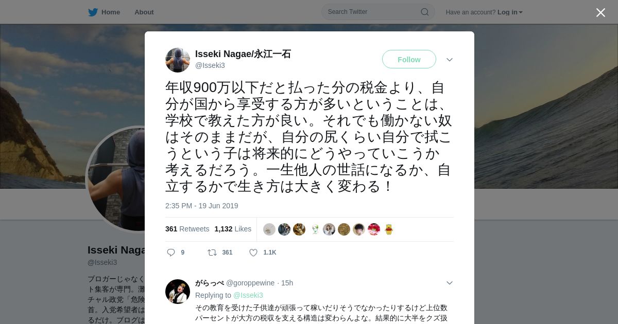Click the Twitter bird logo
The width and height of the screenshot is (618, 324).
point(93,12)
